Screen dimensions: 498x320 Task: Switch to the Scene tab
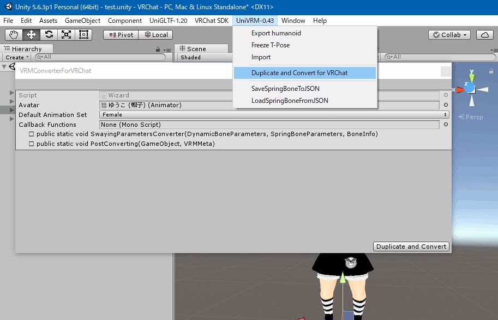(x=201, y=49)
